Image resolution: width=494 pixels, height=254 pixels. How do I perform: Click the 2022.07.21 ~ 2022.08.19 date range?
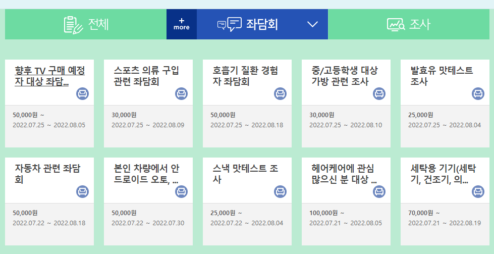point(445,223)
